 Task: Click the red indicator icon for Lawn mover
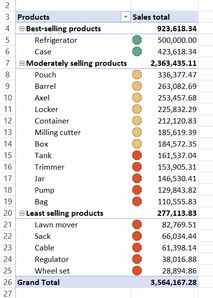tap(137, 224)
